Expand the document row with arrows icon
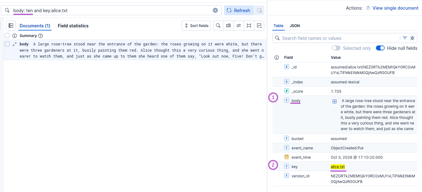This screenshot has width=422, height=192. tap(15, 44)
